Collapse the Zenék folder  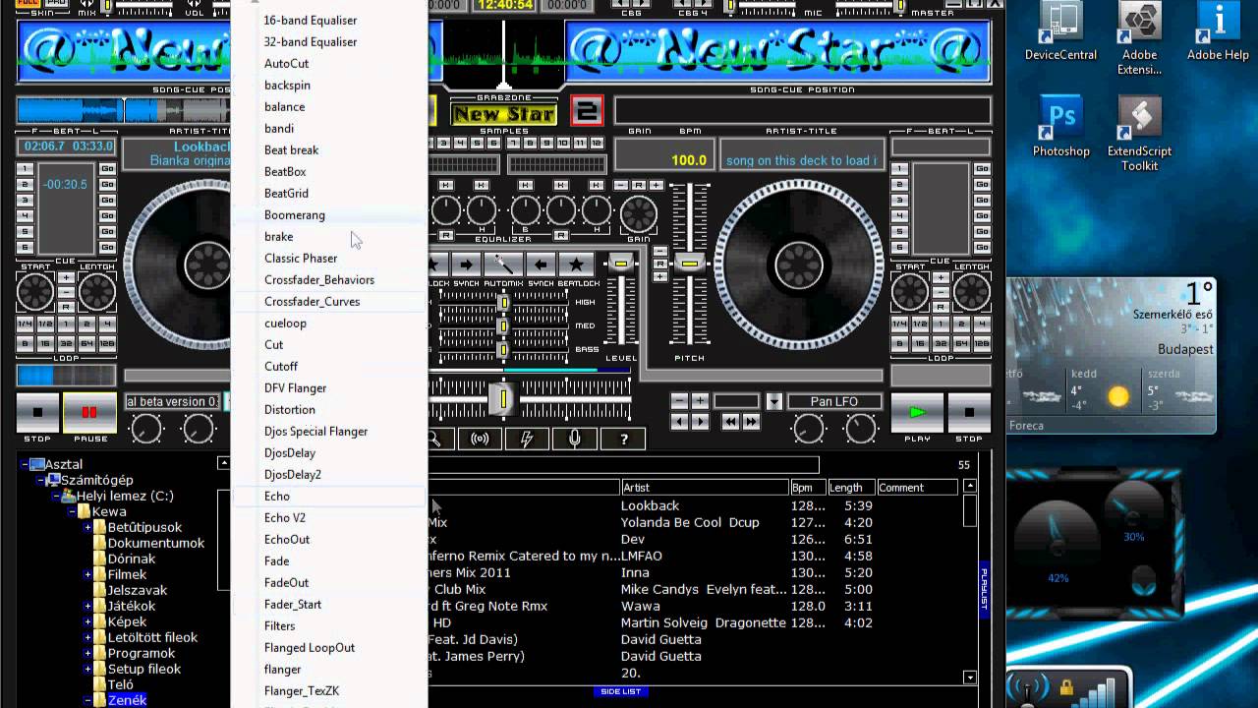(87, 700)
